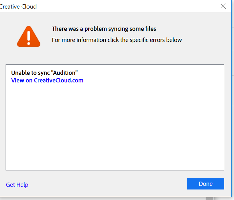Click the Get Help link
Screen dimensions: 234x200
tap(17, 185)
